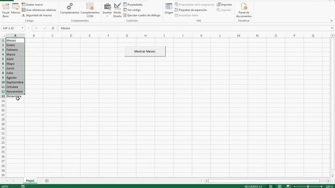Click zoom out minus button
The height and width of the screenshot is (188, 335).
pyautogui.click(x=295, y=186)
